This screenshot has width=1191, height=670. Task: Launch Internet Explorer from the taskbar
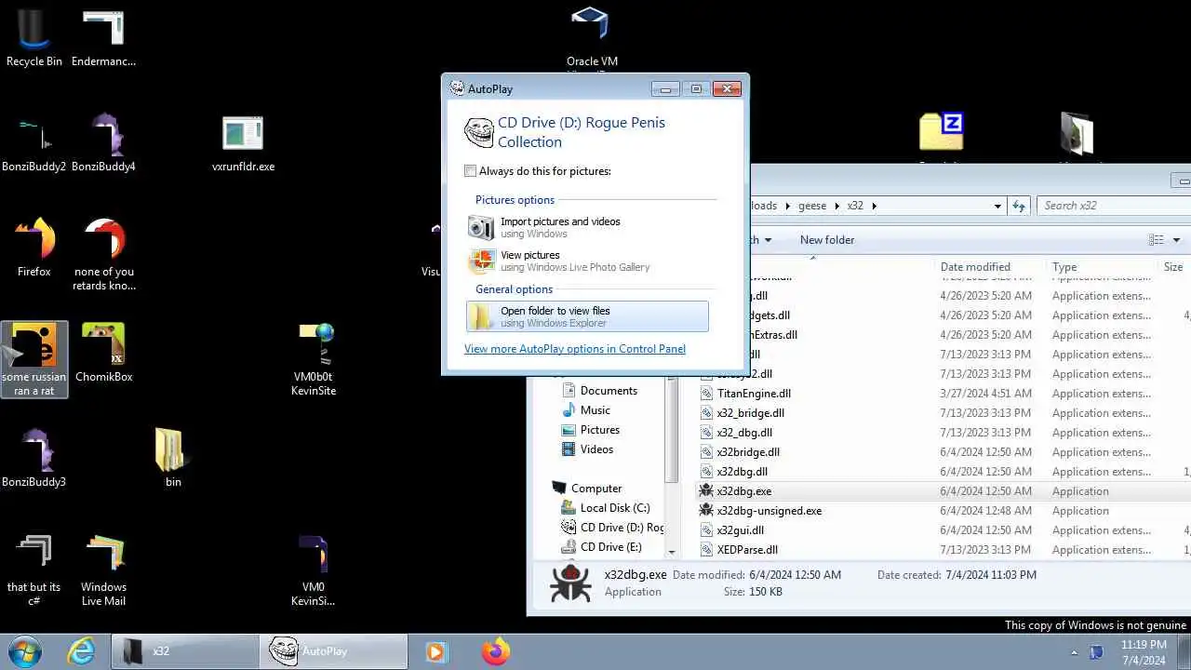pos(82,651)
